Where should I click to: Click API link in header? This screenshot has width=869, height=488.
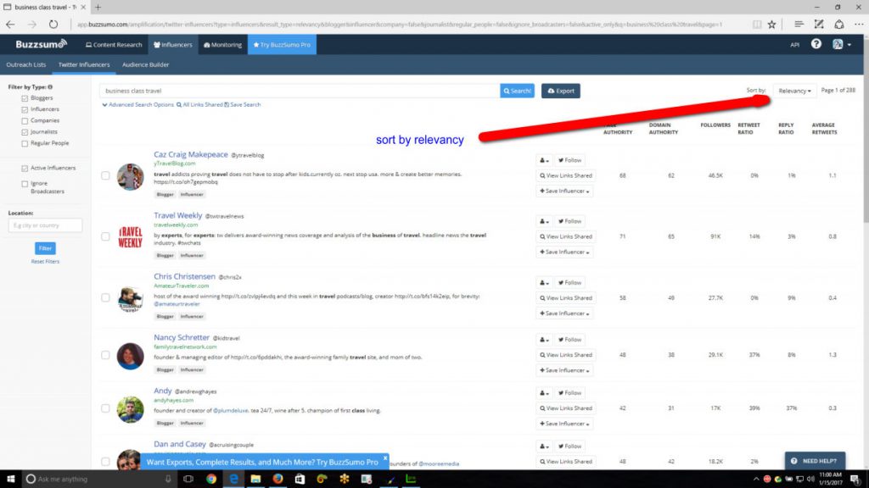click(x=794, y=45)
